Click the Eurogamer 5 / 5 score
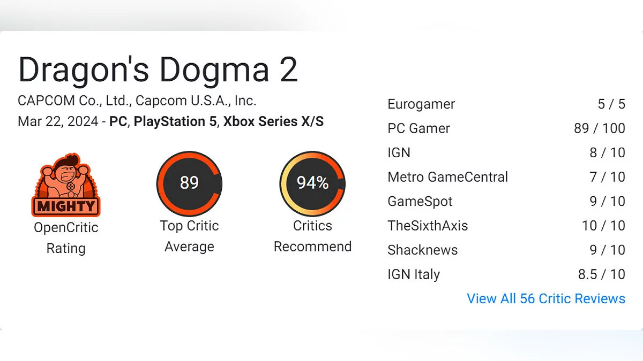 [611, 104]
